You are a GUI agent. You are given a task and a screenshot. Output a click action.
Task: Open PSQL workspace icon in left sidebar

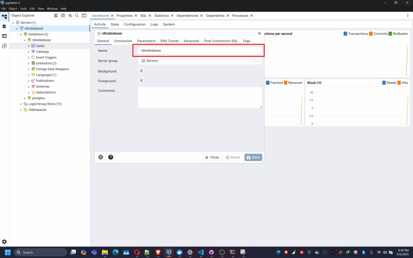(x=4, y=36)
